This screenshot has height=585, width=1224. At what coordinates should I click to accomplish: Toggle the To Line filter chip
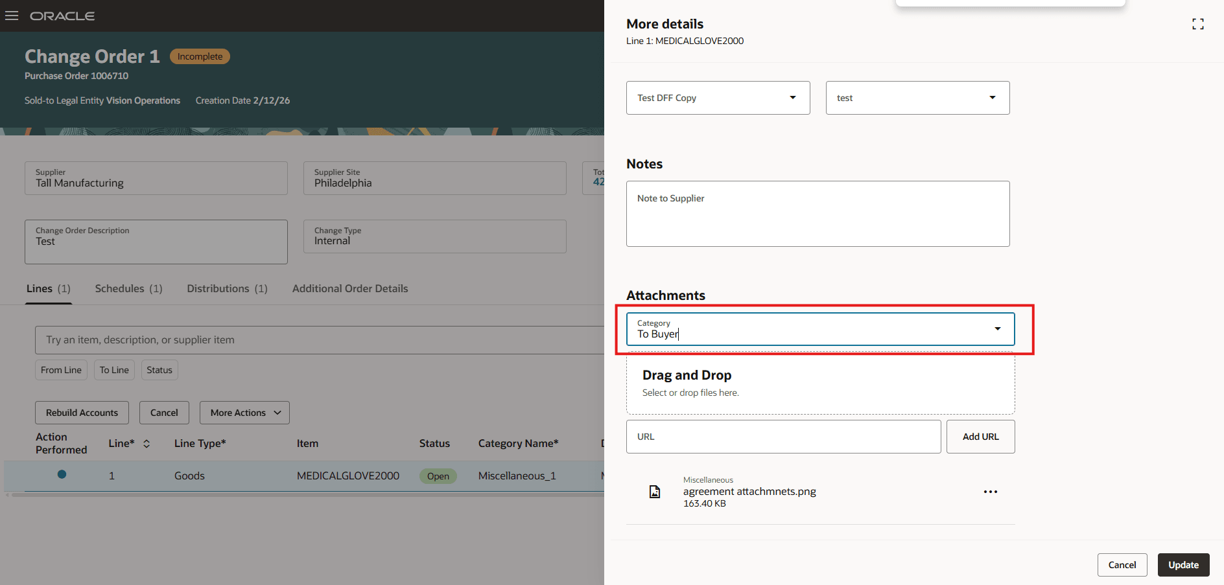click(x=114, y=370)
